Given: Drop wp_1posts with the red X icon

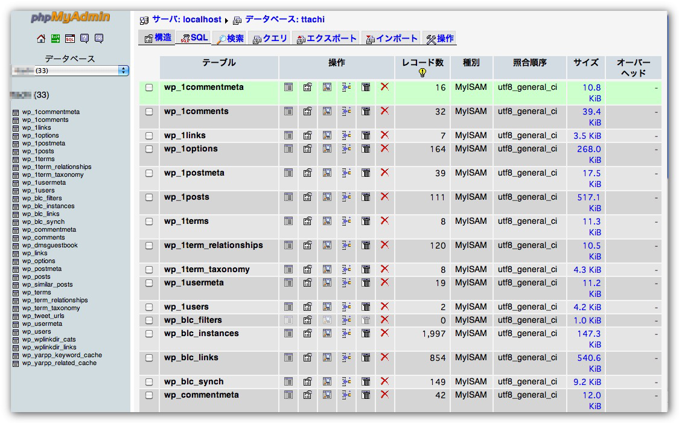Looking at the screenshot, I should (384, 197).
